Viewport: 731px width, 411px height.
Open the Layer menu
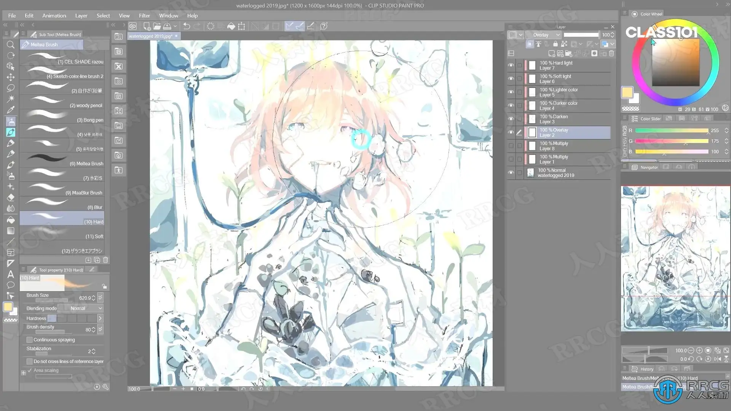point(81,16)
